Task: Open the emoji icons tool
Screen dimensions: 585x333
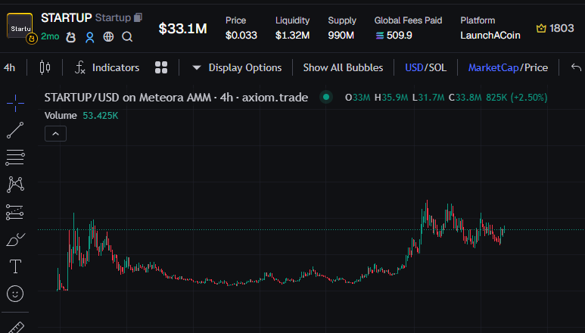Action: point(15,294)
